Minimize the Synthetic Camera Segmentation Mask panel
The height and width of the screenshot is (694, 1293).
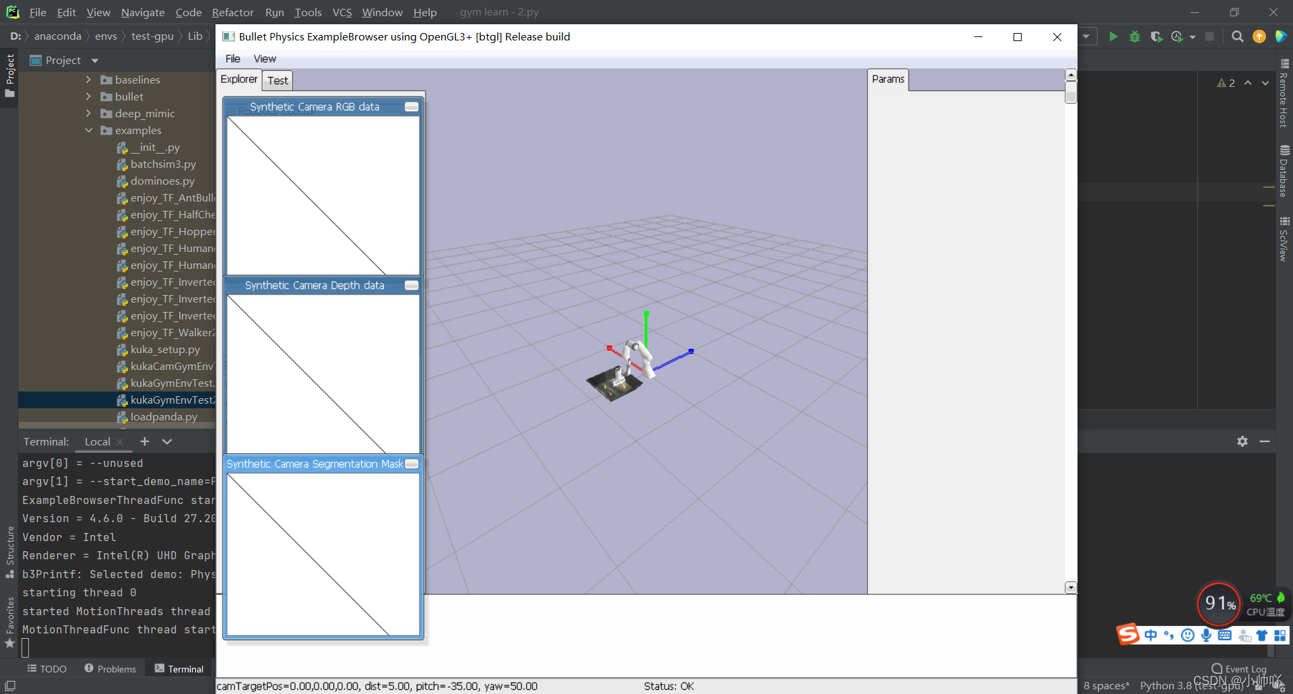[x=411, y=464]
